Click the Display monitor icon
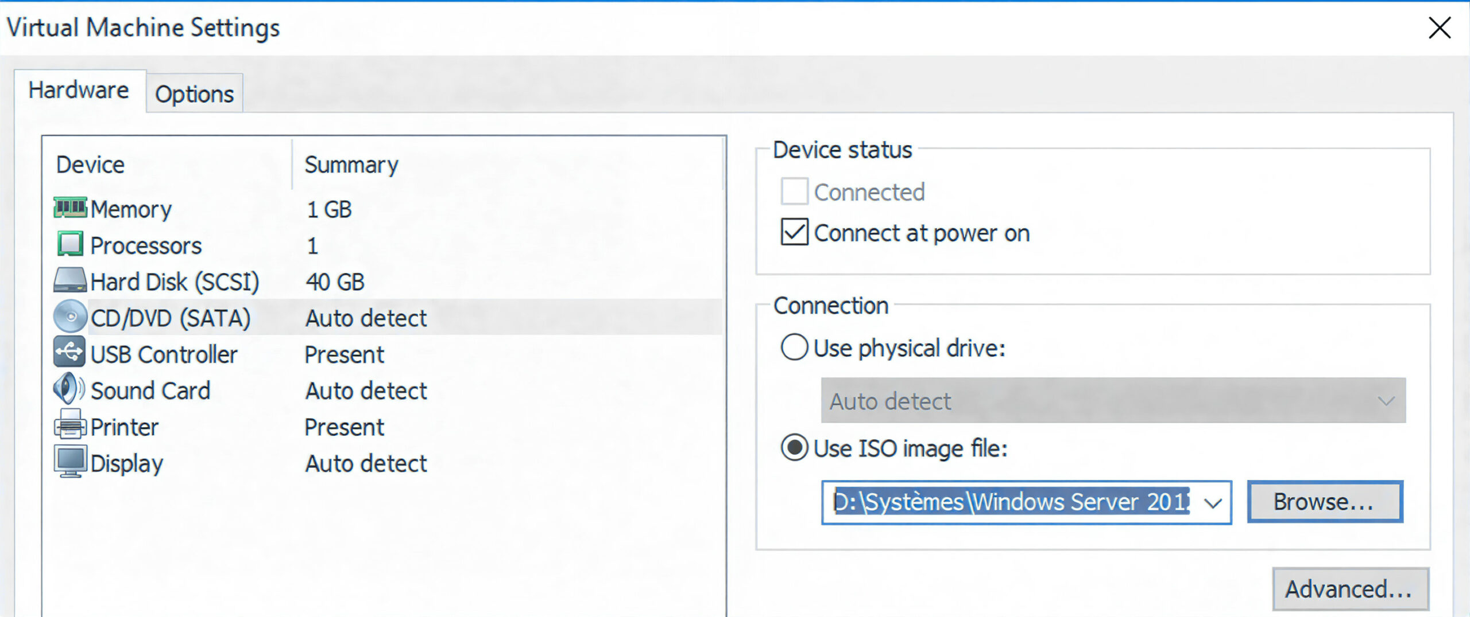This screenshot has height=617, width=1470. coord(70,462)
